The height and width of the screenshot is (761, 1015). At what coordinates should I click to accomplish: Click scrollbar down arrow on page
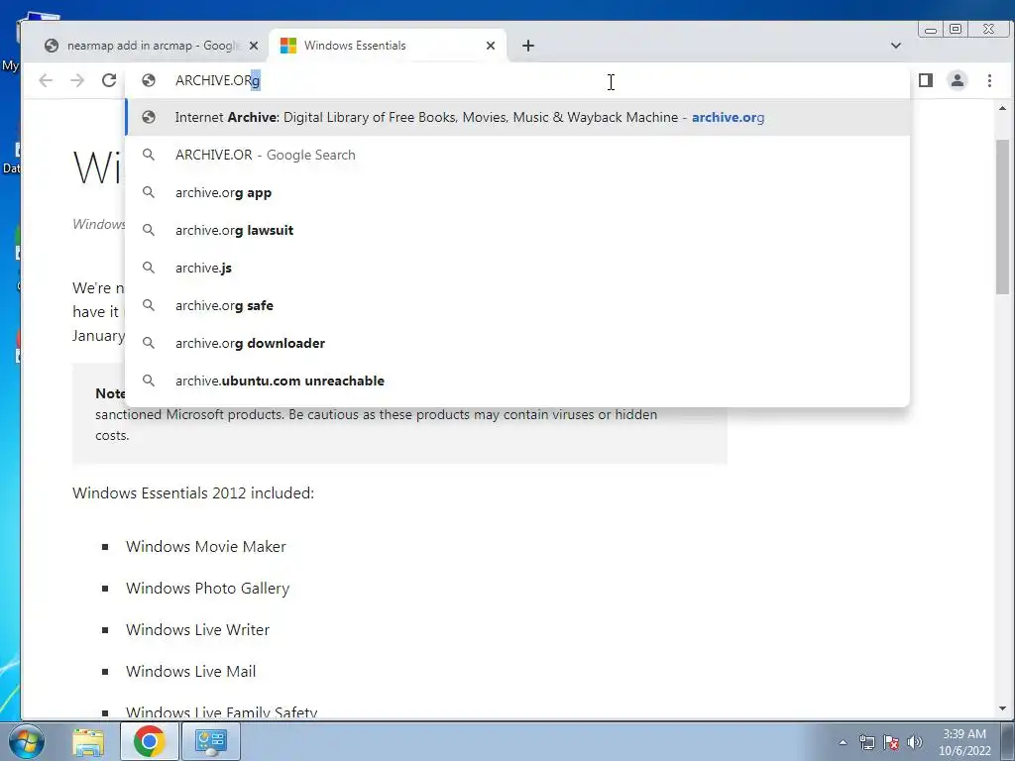tap(1003, 708)
